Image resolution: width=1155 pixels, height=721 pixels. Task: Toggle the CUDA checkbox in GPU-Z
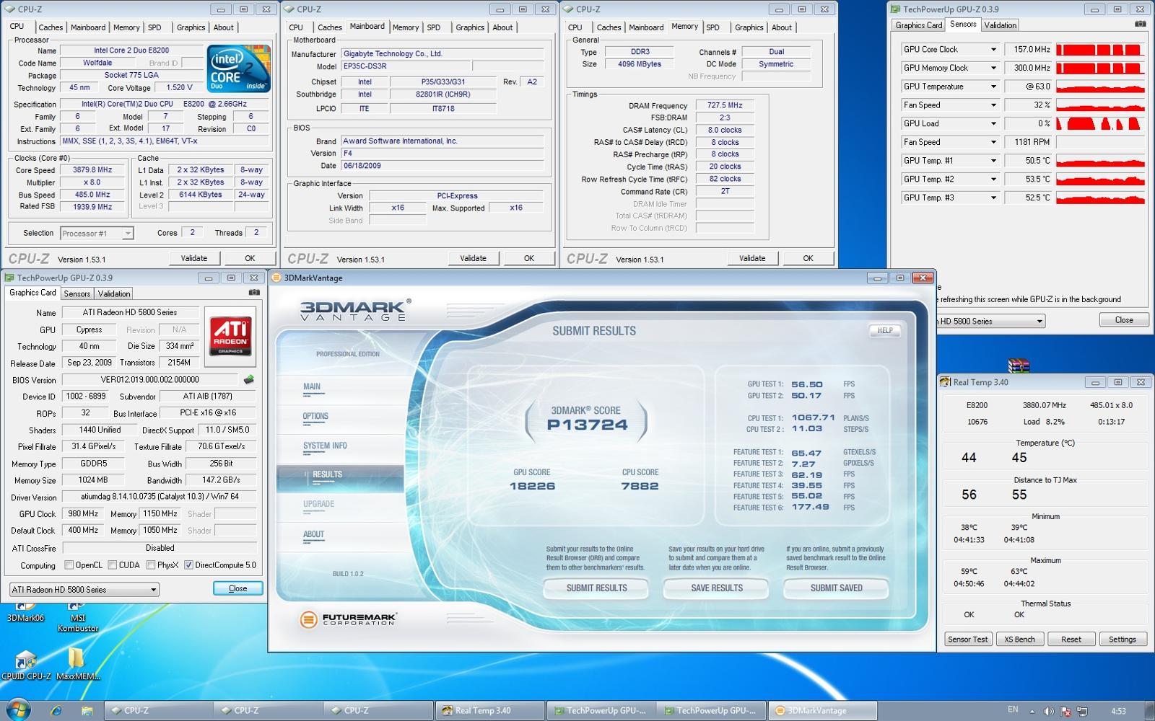click(x=113, y=565)
